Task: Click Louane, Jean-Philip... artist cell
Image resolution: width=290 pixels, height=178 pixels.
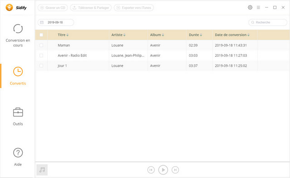Action: point(128,55)
